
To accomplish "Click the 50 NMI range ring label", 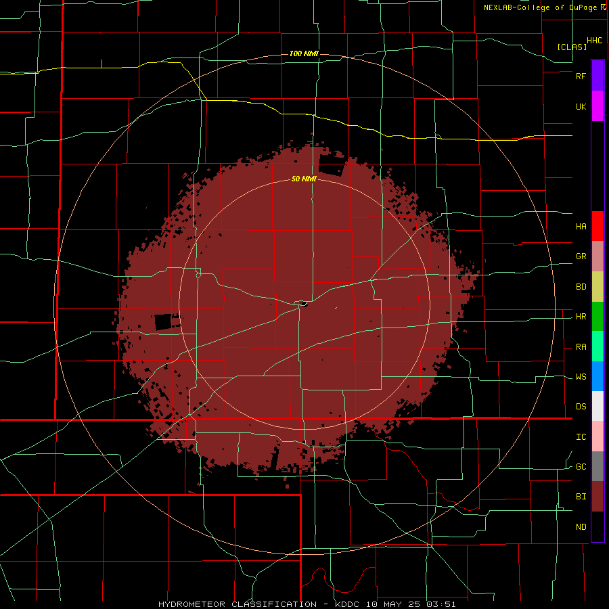I will [x=304, y=179].
